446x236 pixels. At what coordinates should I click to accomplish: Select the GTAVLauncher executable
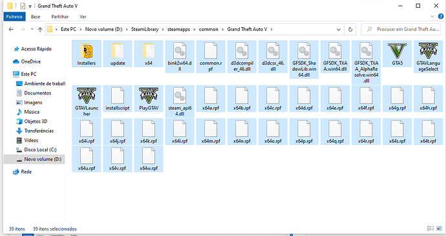[x=87, y=102]
